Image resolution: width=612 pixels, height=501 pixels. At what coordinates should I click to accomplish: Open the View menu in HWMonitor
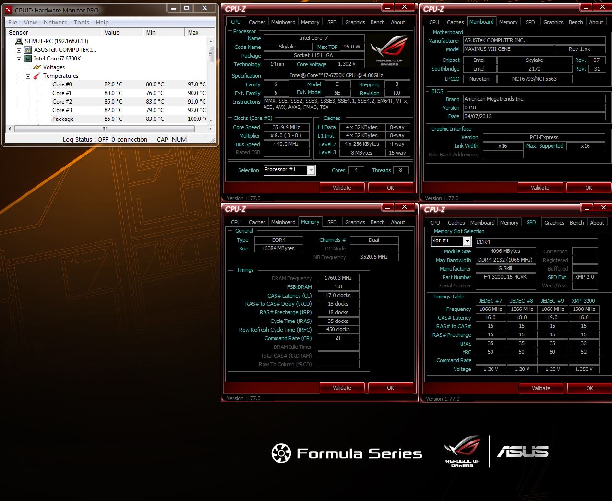pyautogui.click(x=30, y=22)
